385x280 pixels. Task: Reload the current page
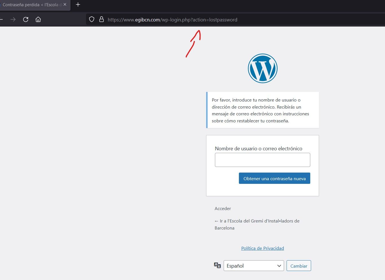(26, 19)
